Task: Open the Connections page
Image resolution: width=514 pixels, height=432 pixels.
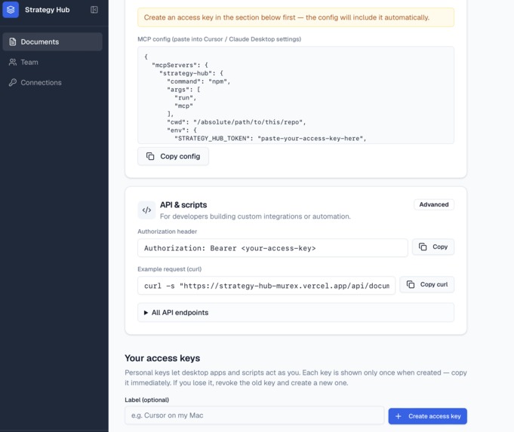Action: tap(52, 82)
